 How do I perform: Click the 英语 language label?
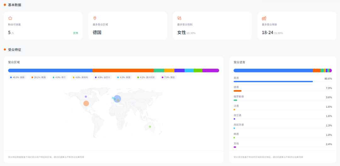[236, 78]
